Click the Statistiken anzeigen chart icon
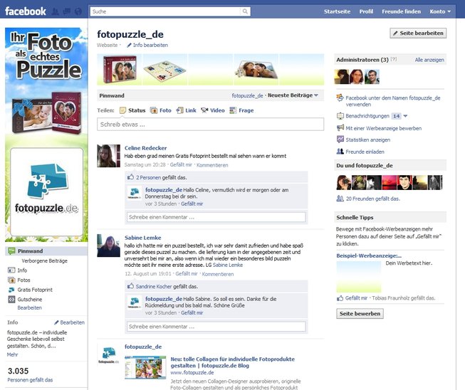 (340, 139)
